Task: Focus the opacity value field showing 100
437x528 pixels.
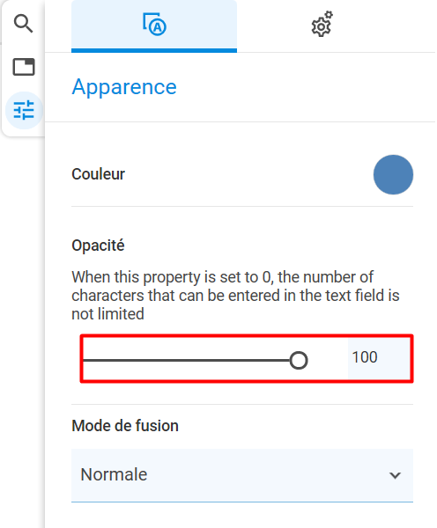Action: tap(379, 357)
